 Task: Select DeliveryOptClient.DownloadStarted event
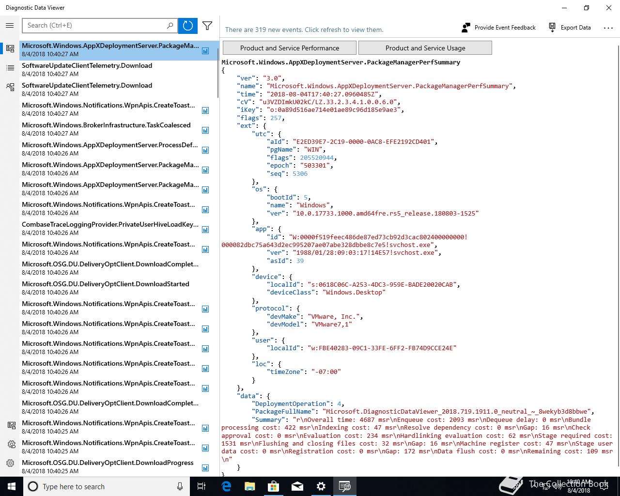click(119, 288)
